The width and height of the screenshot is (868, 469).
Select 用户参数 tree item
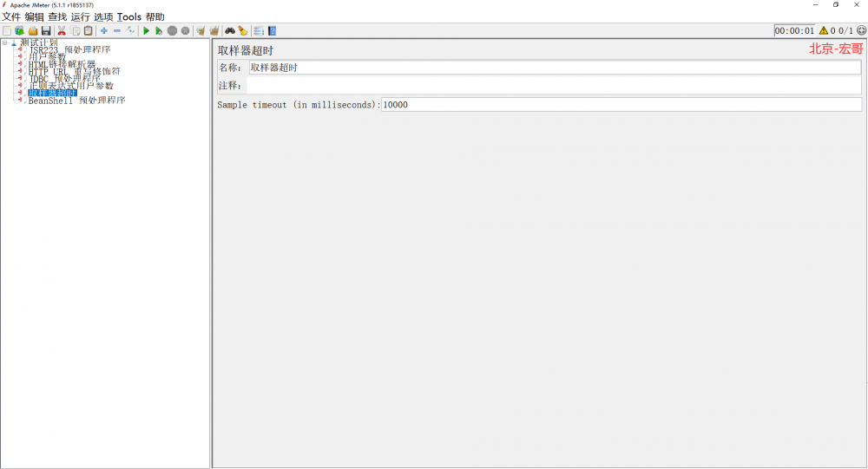click(x=47, y=57)
